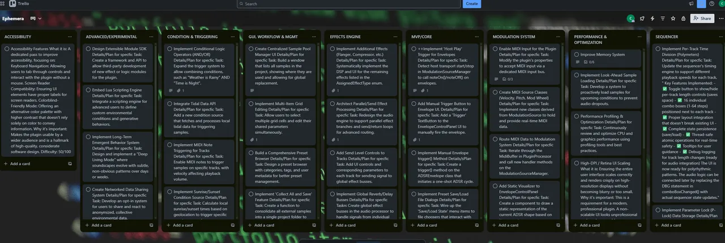725x243 pixels.
Task: Mark the Design Extensible Module SDK card complete
Action: pyautogui.click(x=88, y=49)
